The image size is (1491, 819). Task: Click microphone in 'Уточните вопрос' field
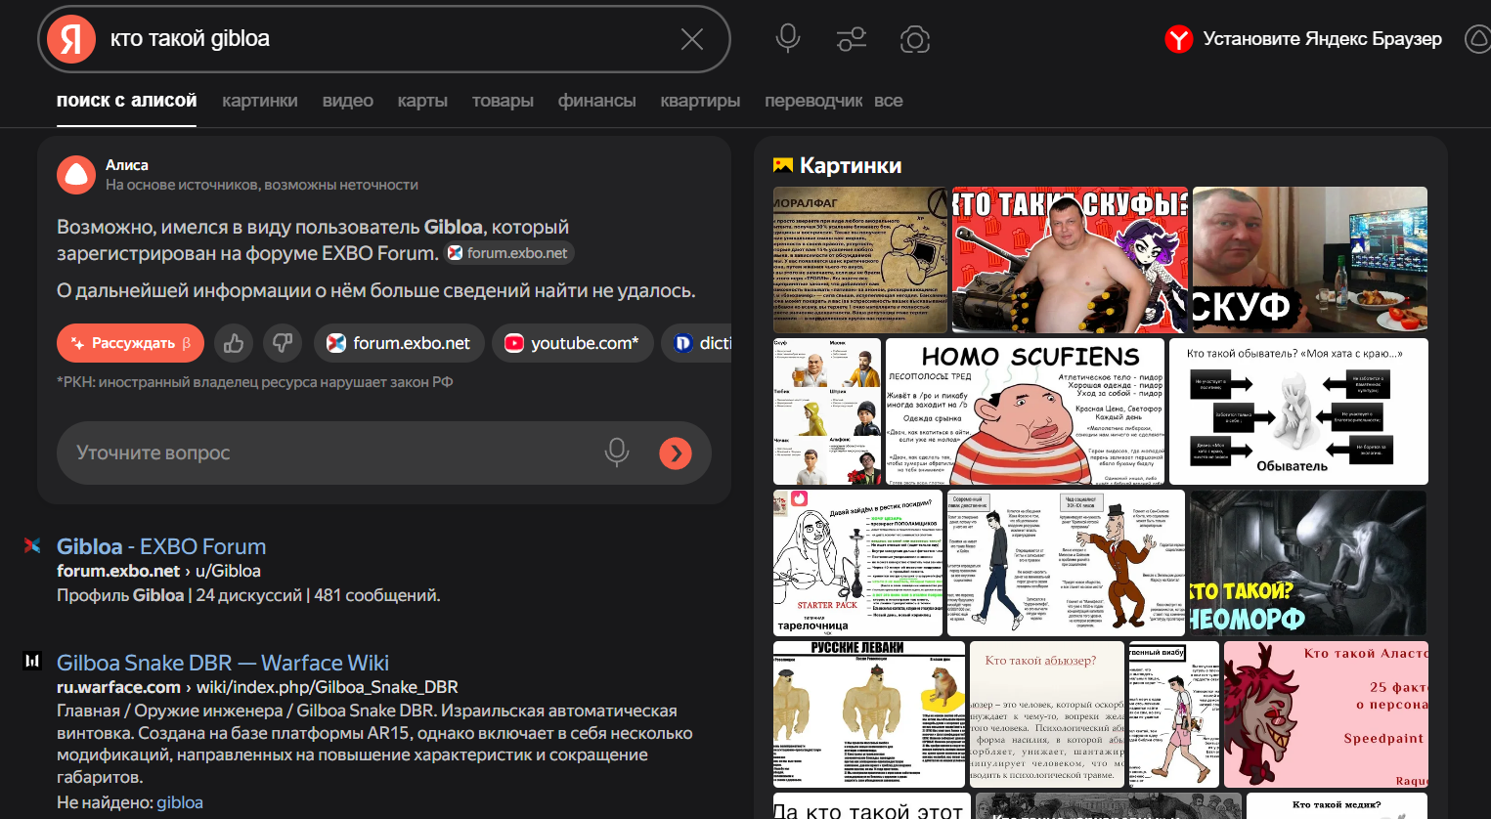pos(617,453)
